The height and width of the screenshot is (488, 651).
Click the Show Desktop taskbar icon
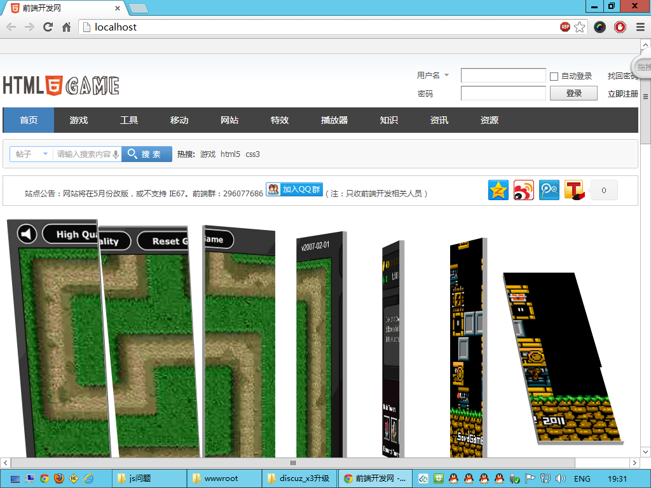15,479
